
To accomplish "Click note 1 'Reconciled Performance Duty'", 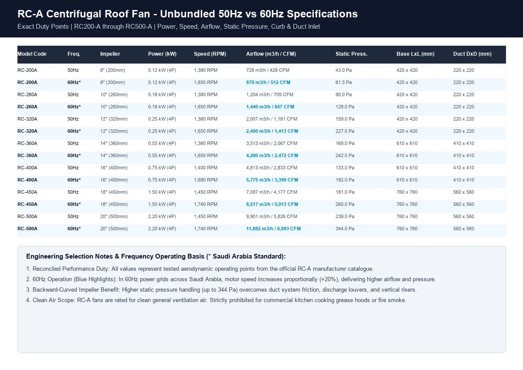I will (200, 269).
